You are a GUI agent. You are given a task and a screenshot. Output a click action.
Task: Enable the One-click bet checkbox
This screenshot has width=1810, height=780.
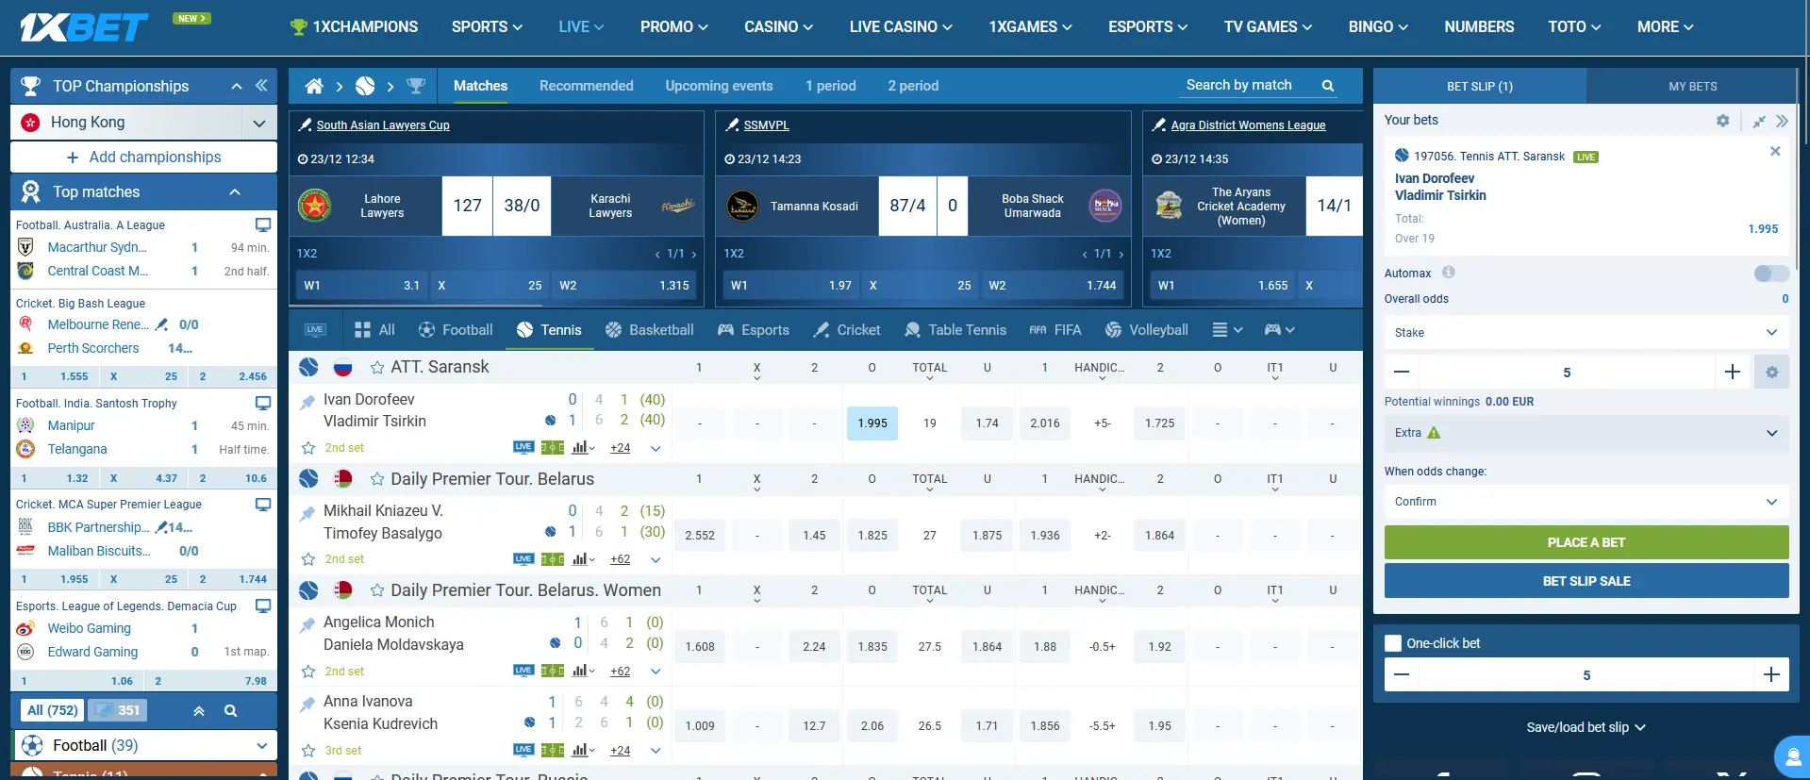pos(1393,643)
